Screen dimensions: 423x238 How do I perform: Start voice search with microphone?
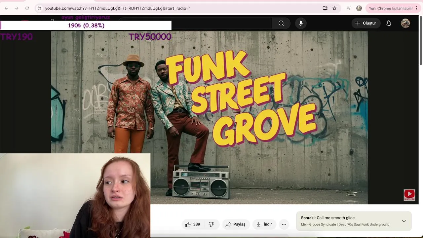tap(301, 23)
